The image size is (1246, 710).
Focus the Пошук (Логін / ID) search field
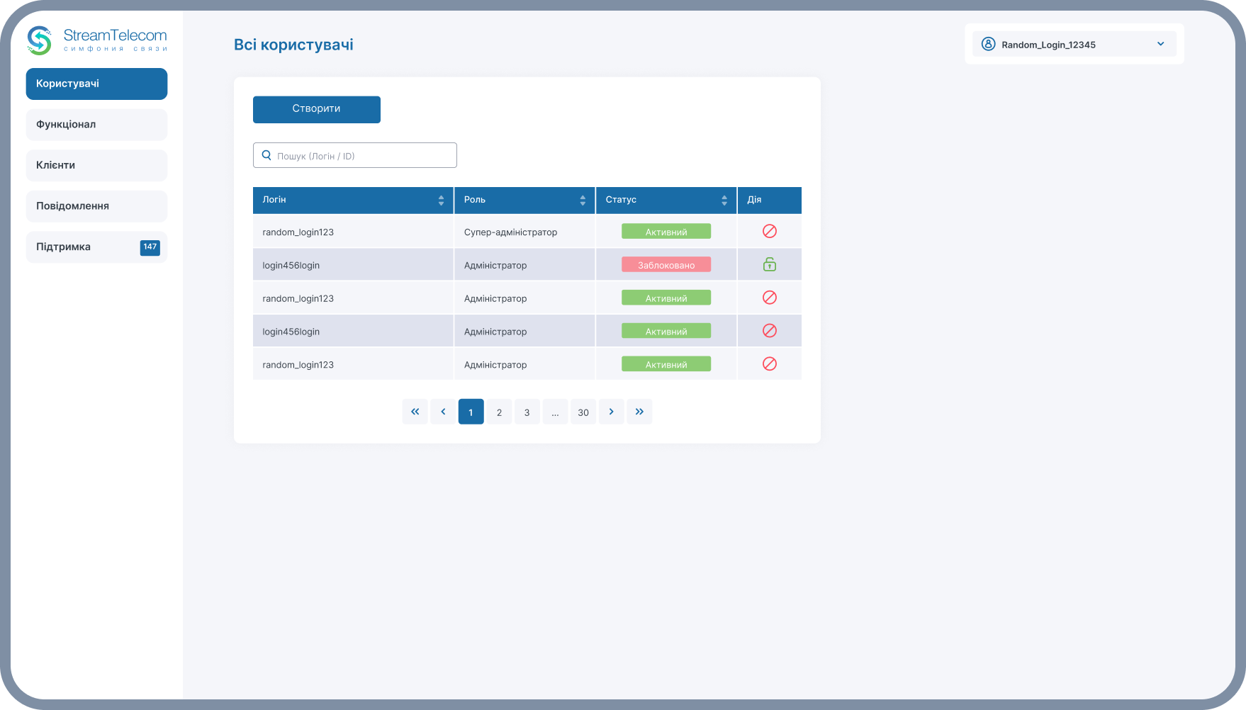click(x=361, y=156)
